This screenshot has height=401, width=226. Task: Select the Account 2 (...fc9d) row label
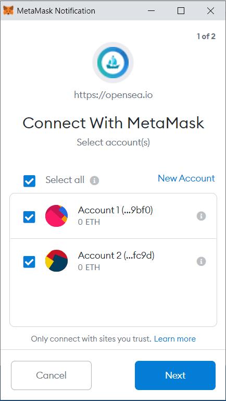116,255
